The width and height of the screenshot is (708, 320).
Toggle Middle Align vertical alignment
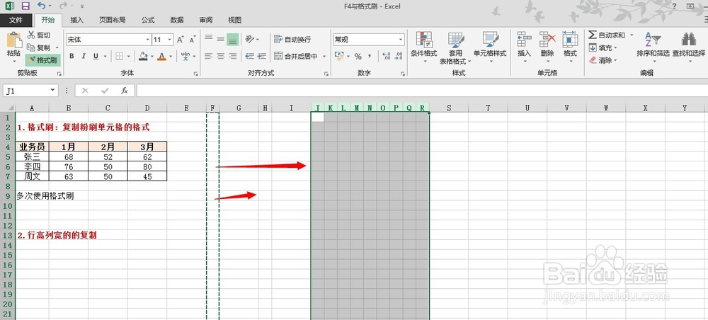coord(220,39)
